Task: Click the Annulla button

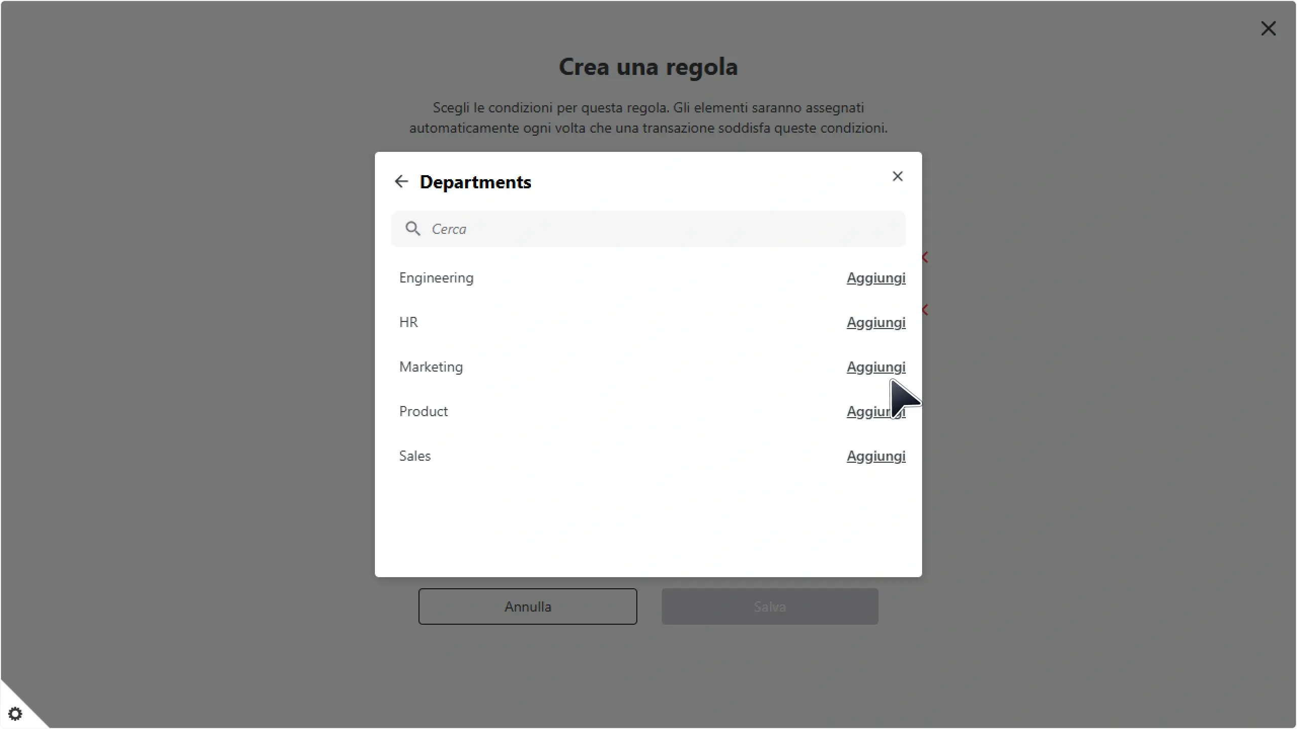Action: pos(527,606)
